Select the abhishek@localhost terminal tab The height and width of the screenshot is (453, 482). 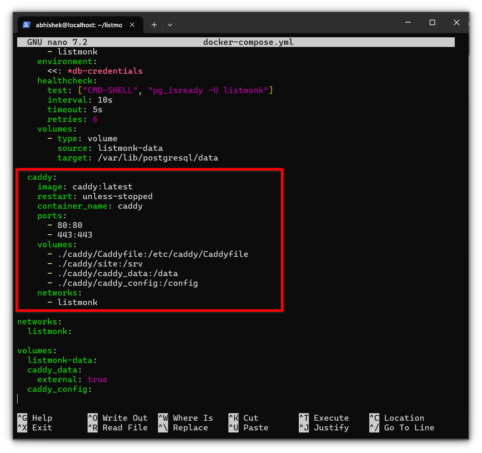point(79,25)
